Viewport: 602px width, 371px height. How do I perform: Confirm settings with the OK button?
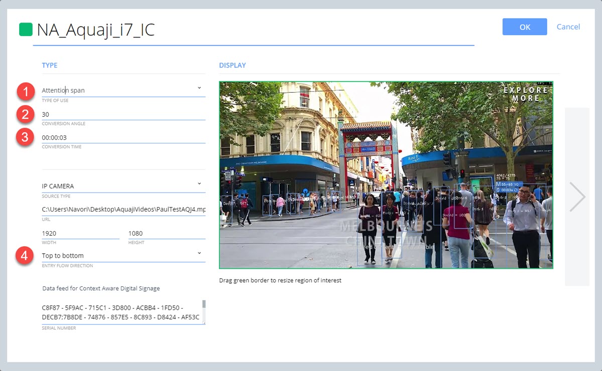[x=525, y=27]
